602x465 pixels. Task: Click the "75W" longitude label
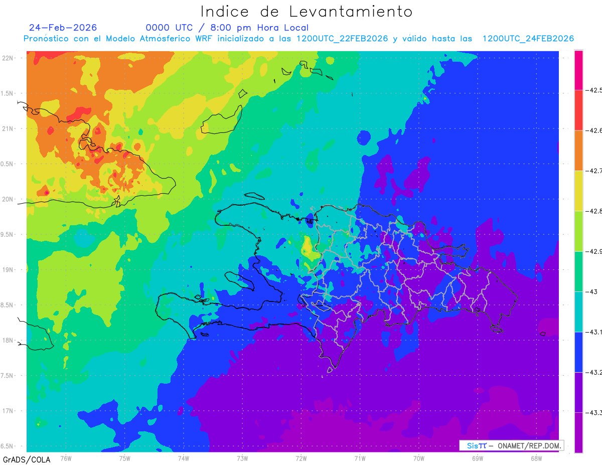click(x=124, y=458)
